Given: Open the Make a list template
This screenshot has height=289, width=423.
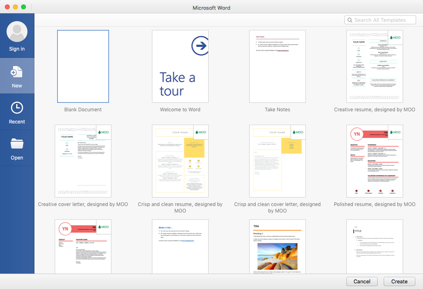Looking at the screenshot, I should click(x=180, y=246).
